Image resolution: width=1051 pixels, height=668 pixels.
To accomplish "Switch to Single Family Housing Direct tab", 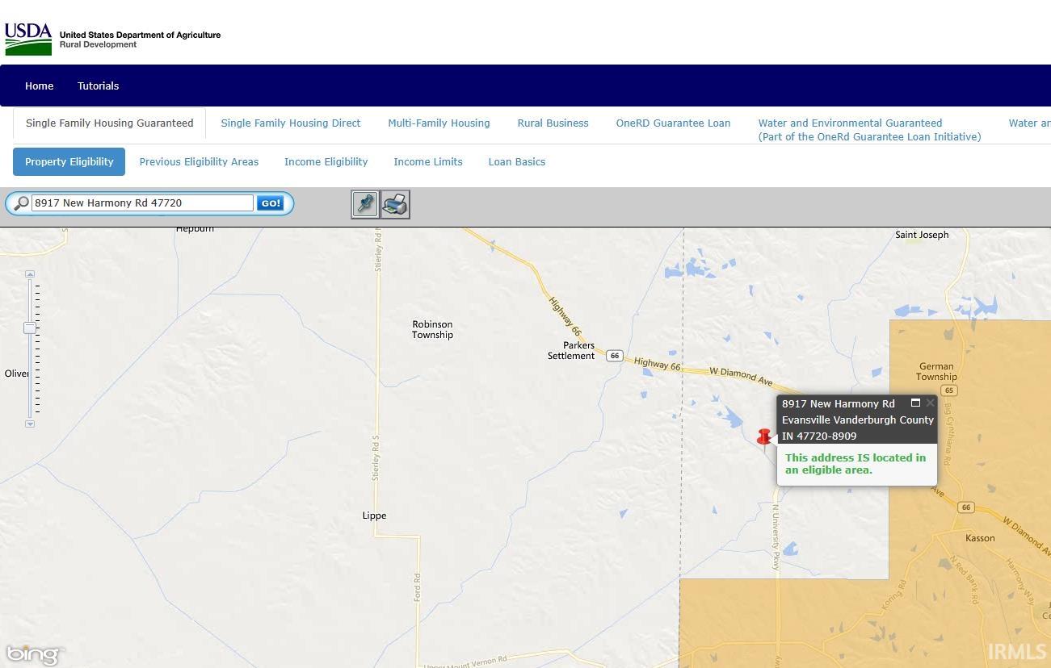I will 291,123.
